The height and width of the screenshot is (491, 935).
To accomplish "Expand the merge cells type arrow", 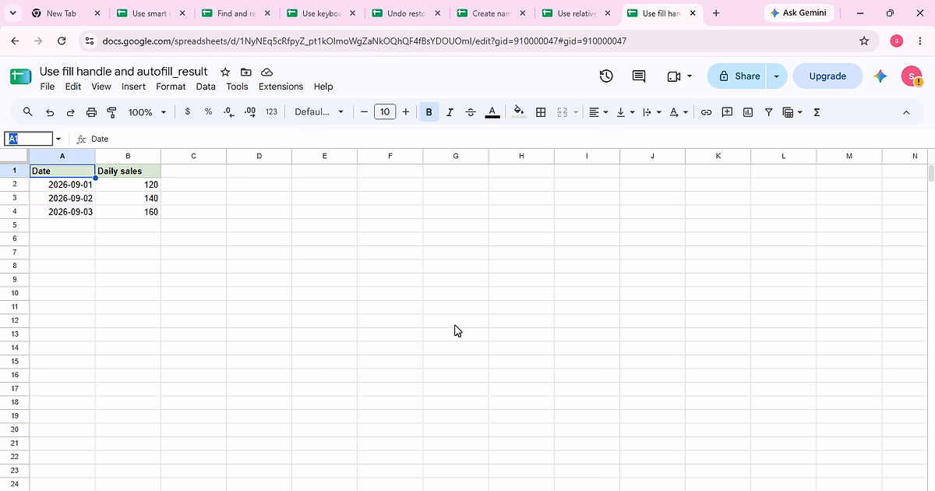I will [x=576, y=112].
